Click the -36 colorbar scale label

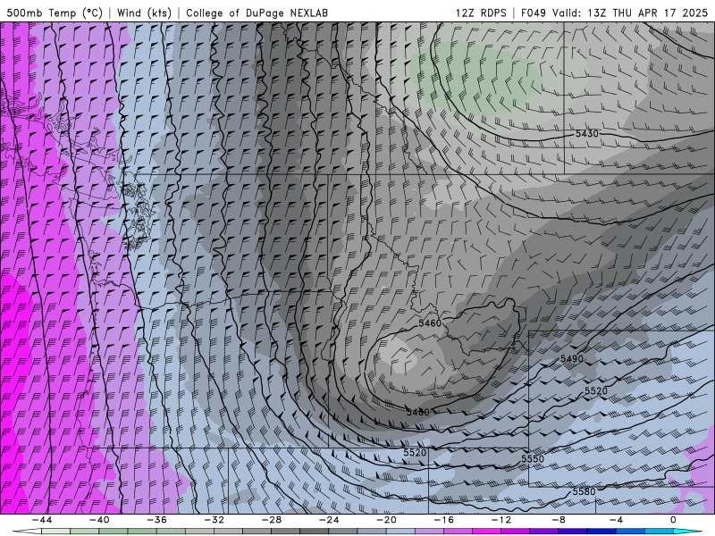[157, 520]
